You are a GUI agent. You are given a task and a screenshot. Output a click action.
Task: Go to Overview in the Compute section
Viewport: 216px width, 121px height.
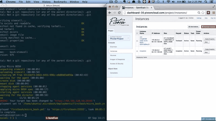(x=113, y=47)
